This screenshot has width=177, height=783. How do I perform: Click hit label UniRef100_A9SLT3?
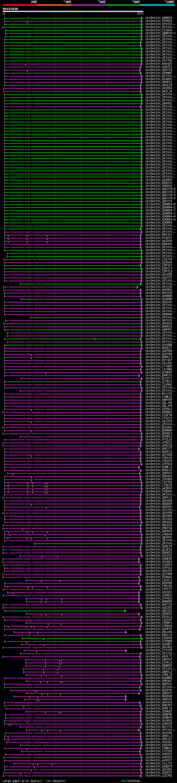point(159,656)
